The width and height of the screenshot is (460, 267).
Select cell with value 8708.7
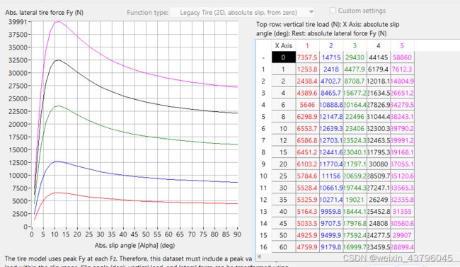coord(355,81)
